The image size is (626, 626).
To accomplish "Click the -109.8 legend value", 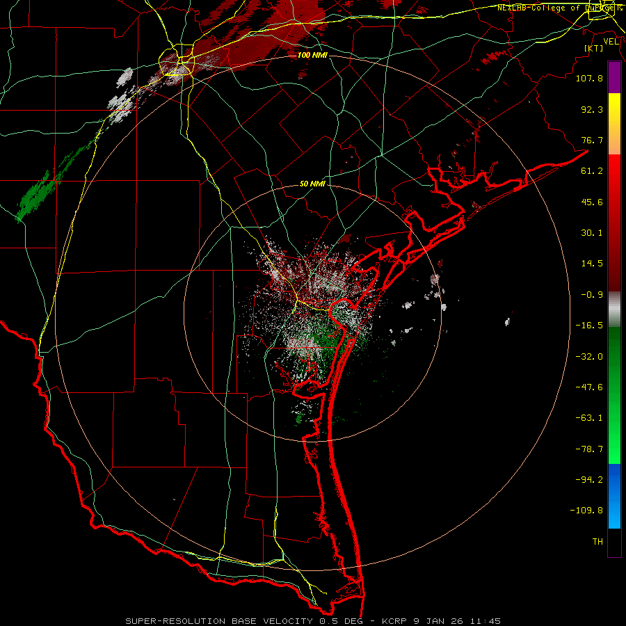I will [x=586, y=511].
